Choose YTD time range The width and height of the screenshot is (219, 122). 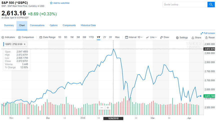91,37
